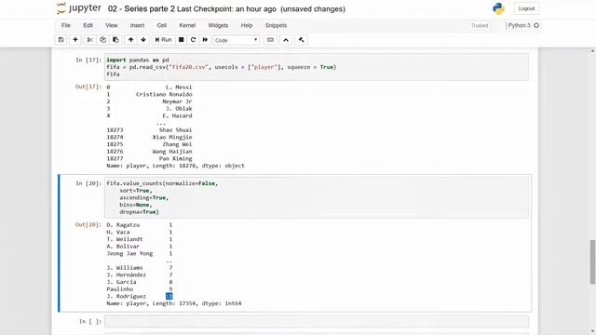Click the hammer tool toolbar icon
The height and width of the screenshot is (335, 596).
click(x=301, y=40)
